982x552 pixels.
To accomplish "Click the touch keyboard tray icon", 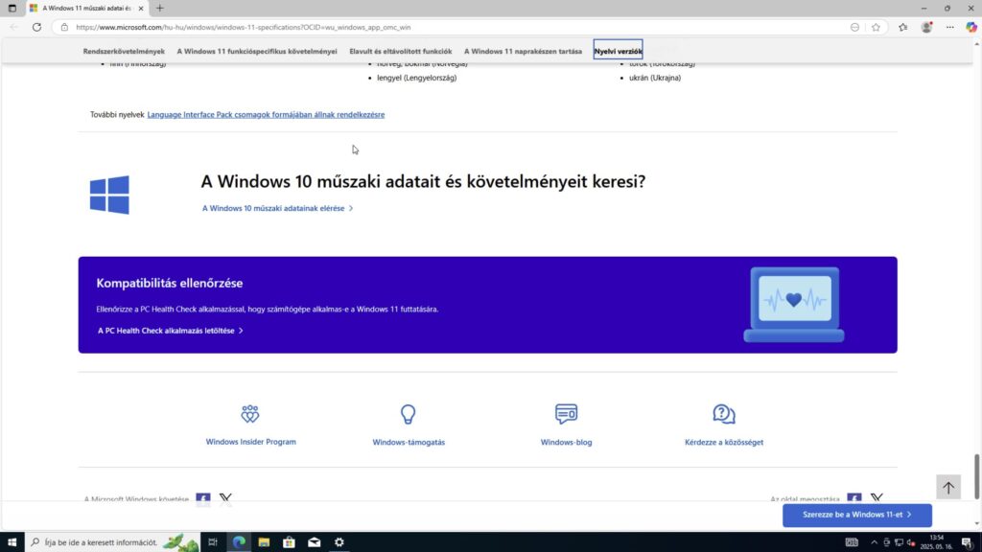I will tap(852, 542).
